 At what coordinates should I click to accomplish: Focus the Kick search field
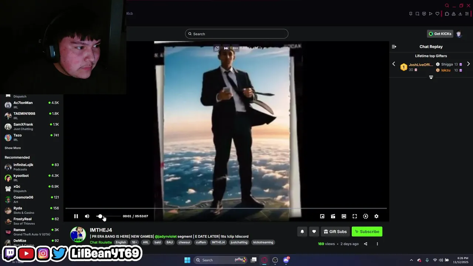tap(236, 34)
